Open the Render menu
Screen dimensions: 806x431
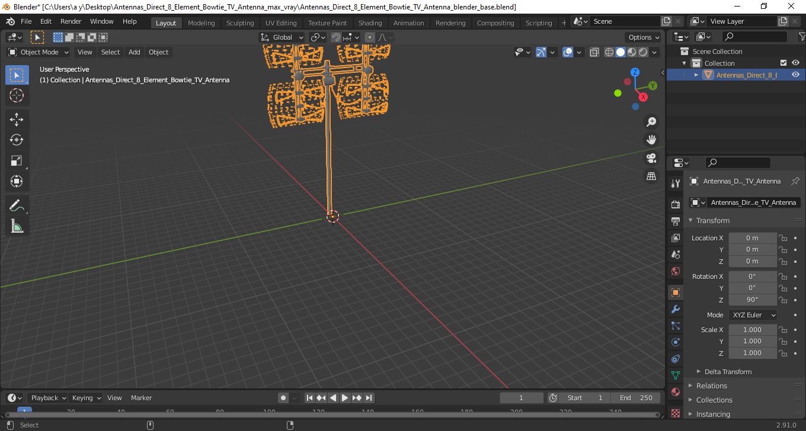point(71,21)
